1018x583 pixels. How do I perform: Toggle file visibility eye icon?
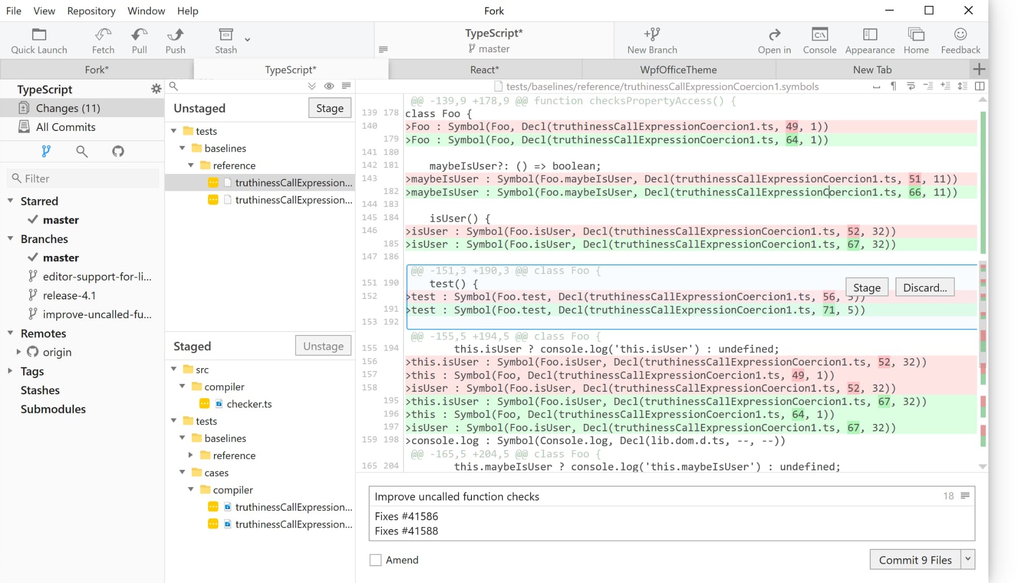point(329,86)
